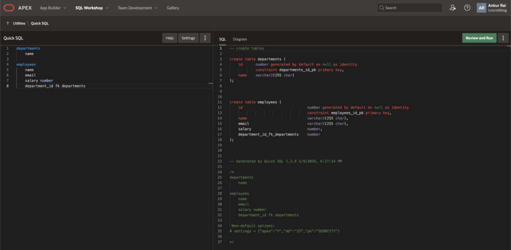Click the 'create table departments (' line

point(257,59)
